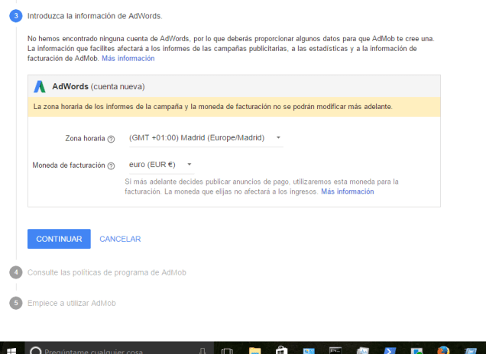Image resolution: width=486 pixels, height=354 pixels.
Task: Click the AdWords logo icon
Action: click(x=40, y=86)
